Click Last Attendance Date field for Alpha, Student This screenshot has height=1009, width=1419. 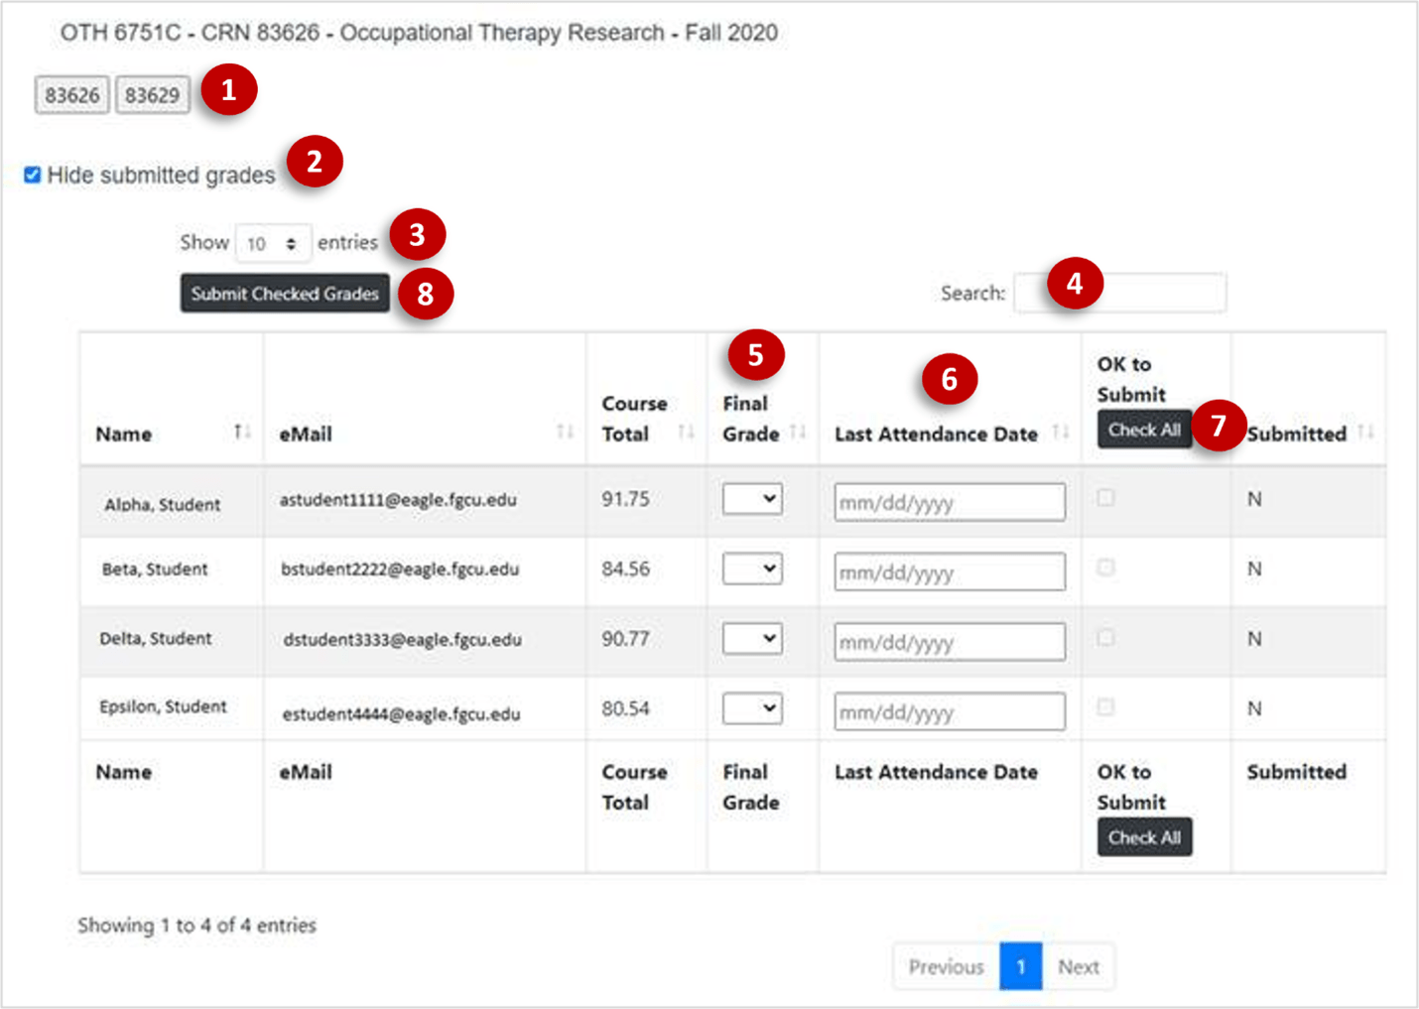(x=950, y=502)
